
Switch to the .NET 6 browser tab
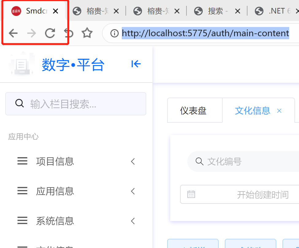(x=274, y=11)
